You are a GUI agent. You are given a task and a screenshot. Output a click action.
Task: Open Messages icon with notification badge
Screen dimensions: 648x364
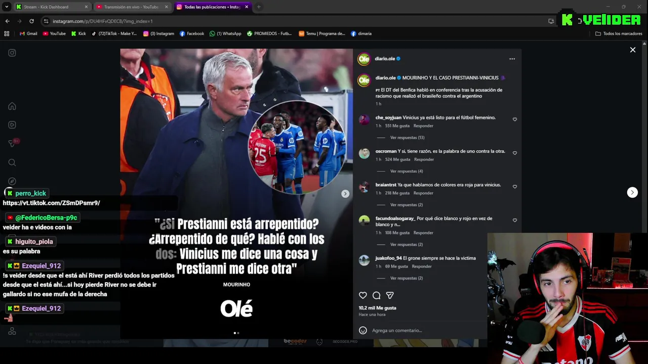point(13,144)
